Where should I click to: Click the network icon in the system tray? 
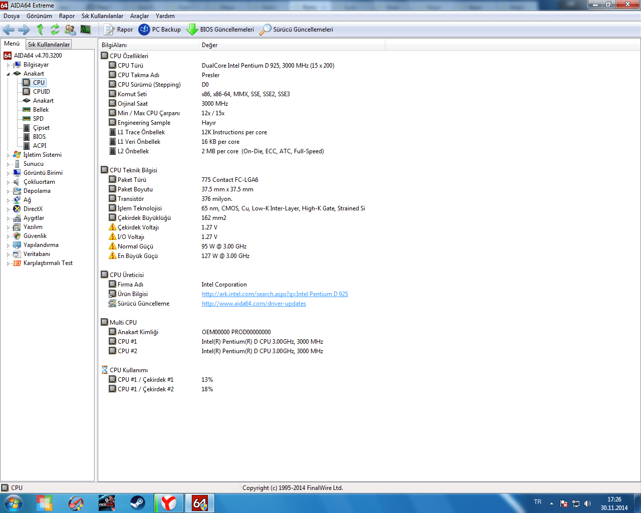pyautogui.click(x=576, y=503)
